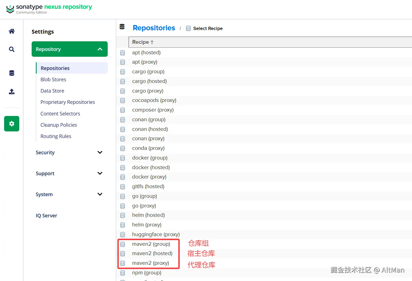The height and width of the screenshot is (281, 412).
Task: Open Routing Rules menu item
Action: pyautogui.click(x=56, y=136)
